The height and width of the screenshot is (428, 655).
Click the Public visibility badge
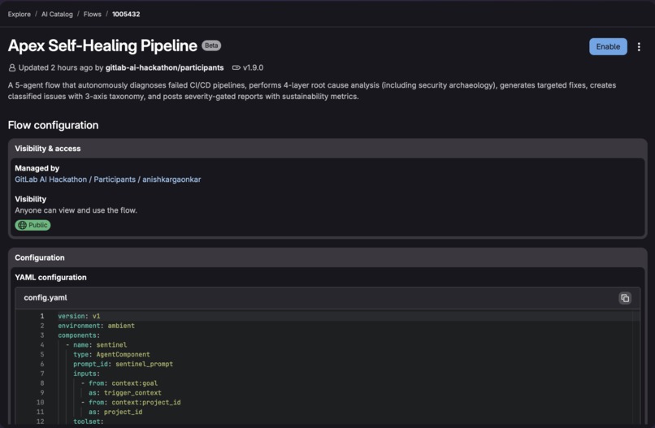tap(33, 225)
